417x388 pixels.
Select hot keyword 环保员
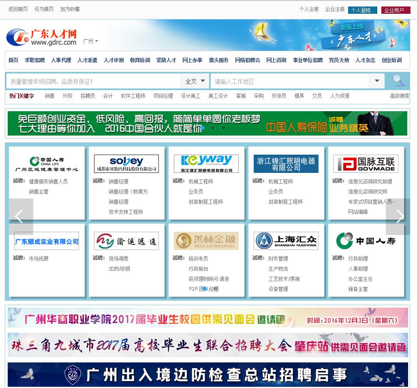279,96
